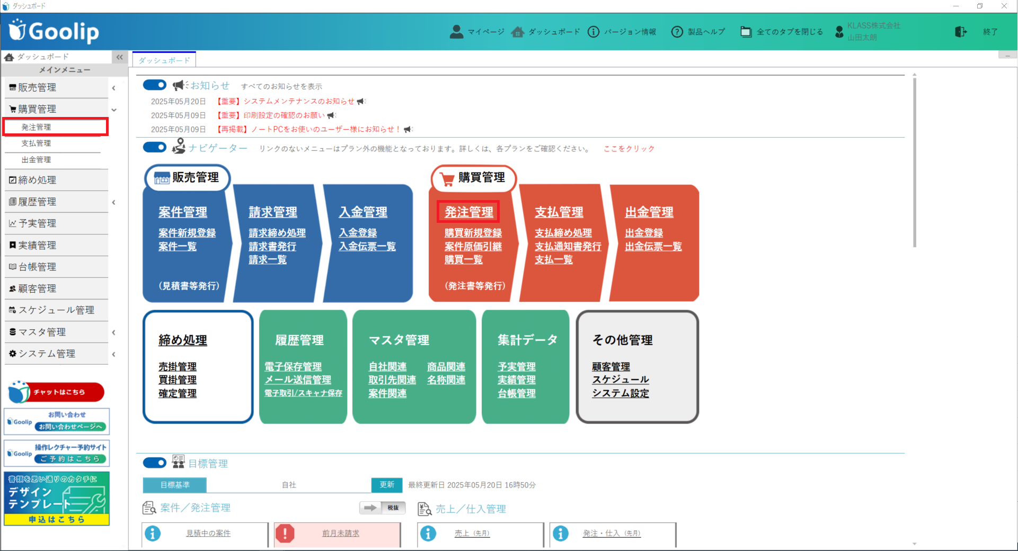This screenshot has height=551, width=1018.
Task: Toggle the ナビゲーター section switch
Action: [x=155, y=147]
